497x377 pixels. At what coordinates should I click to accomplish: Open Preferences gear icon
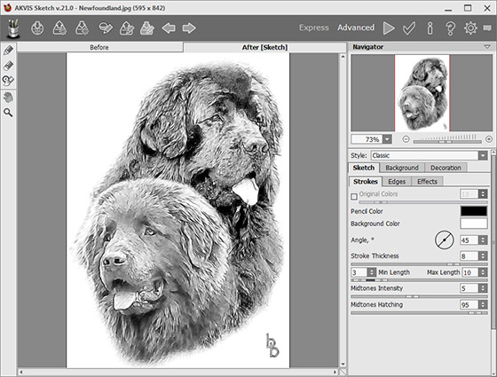coord(470,28)
